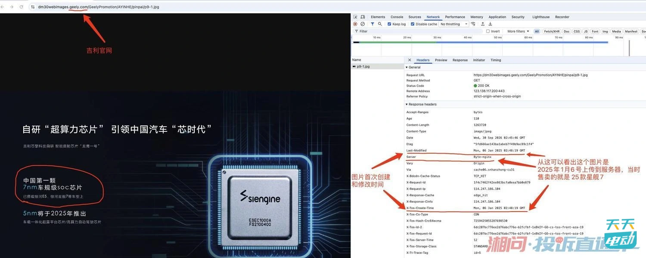Clear the network log
646x258 pixels.
click(x=363, y=24)
